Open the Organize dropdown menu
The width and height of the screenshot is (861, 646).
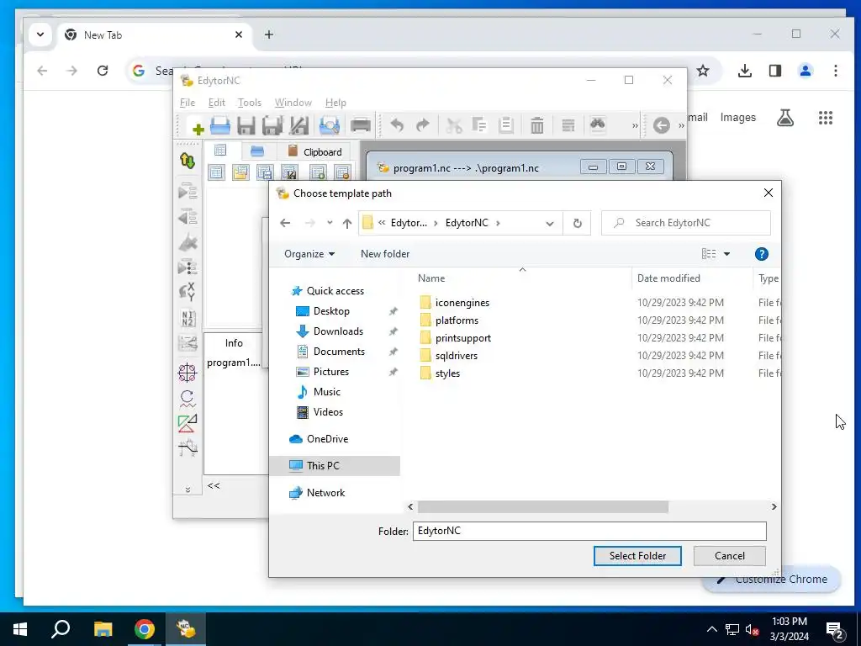pyautogui.click(x=309, y=254)
